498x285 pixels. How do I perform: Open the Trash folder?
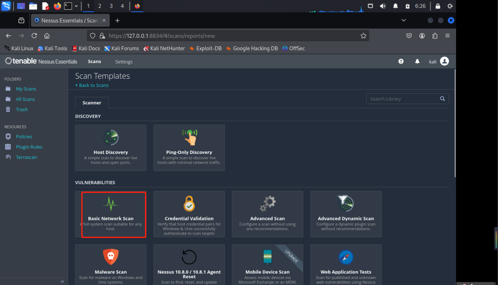point(22,109)
